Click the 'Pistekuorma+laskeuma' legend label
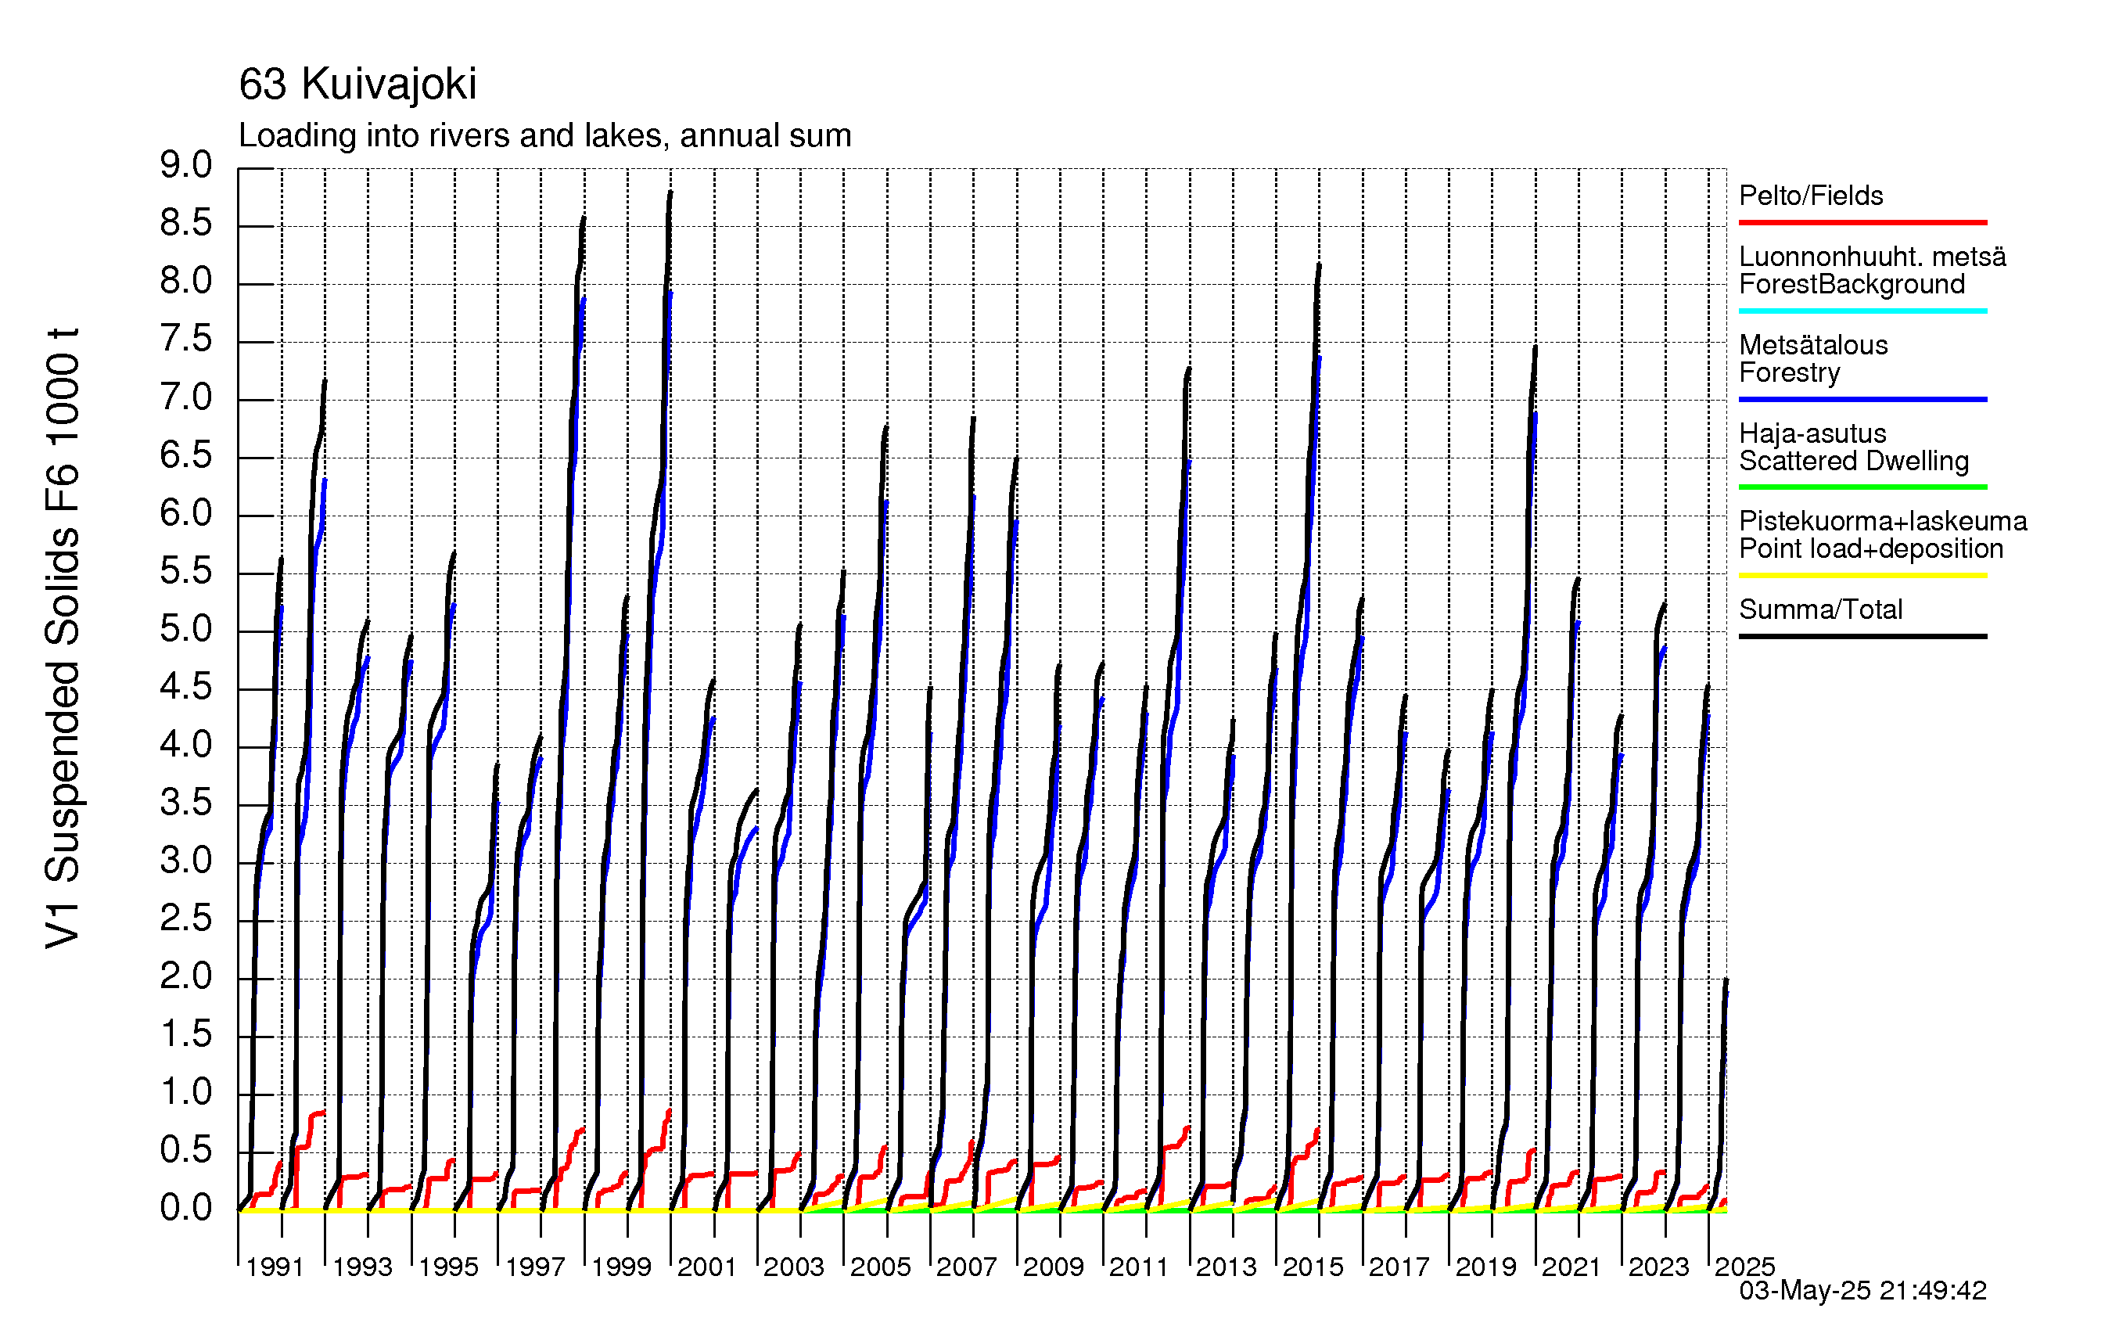This screenshot has width=2112, height=1330. [1883, 521]
